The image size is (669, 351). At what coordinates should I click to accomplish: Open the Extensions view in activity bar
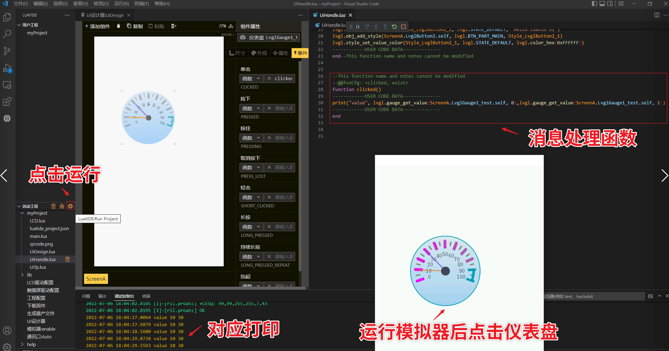(7, 102)
